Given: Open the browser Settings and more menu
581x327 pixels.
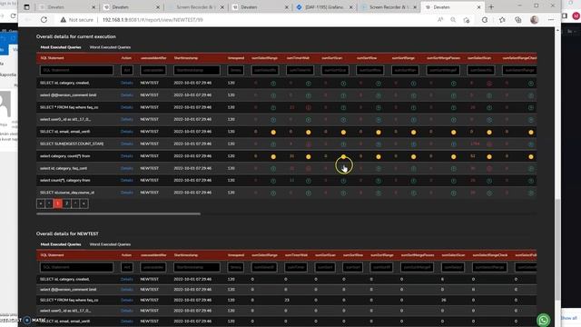Looking at the screenshot, I should [551, 20].
